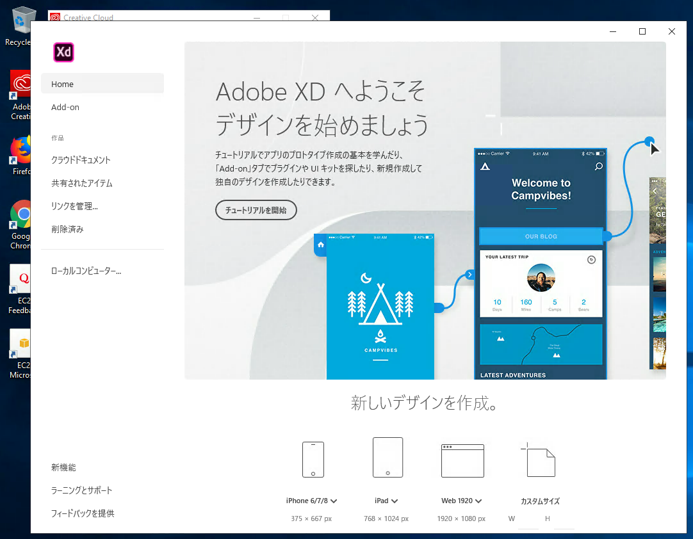Click the チュートリアルを開始 button

click(256, 210)
